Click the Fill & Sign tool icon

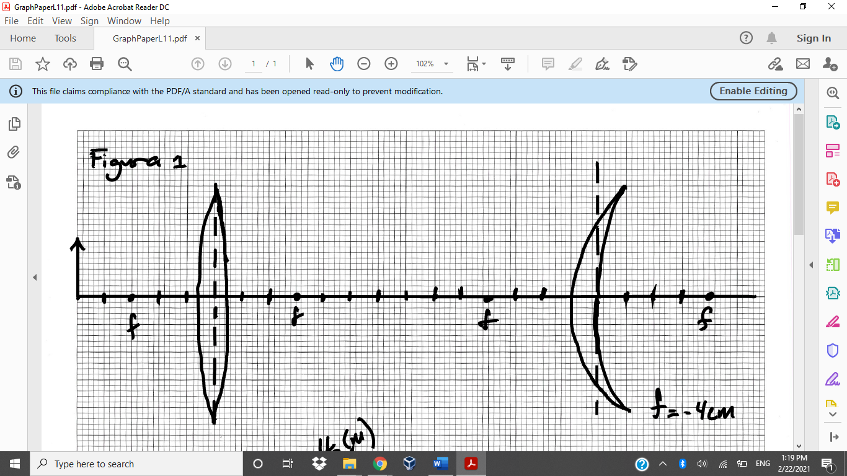tap(833, 378)
